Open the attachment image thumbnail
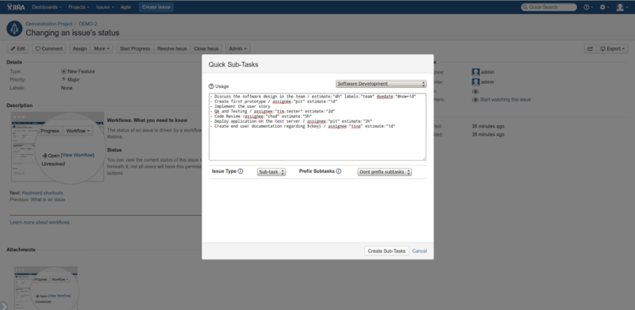Image resolution: width=635 pixels, height=310 pixels. 47,288
